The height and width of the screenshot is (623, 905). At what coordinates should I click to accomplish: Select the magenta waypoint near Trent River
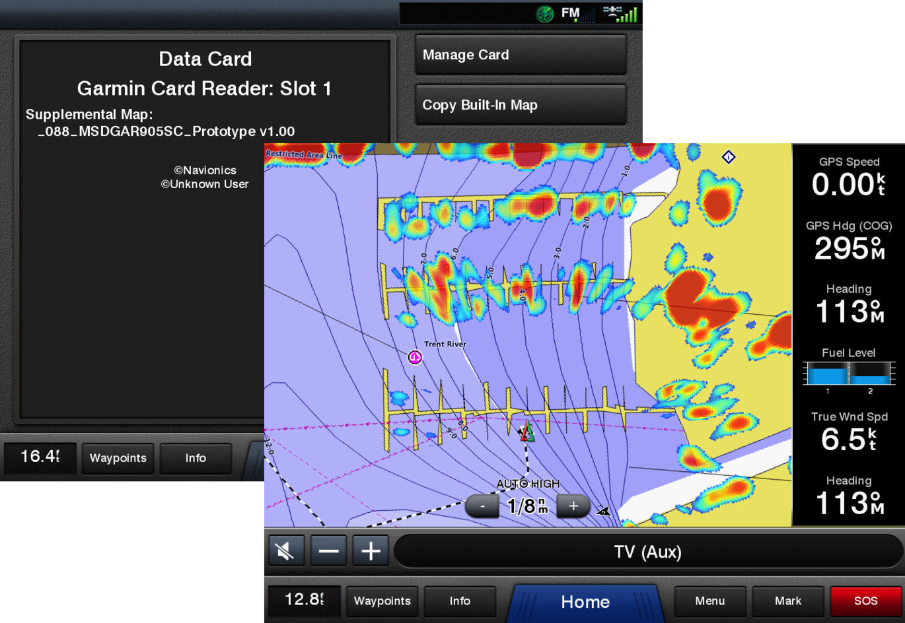point(415,357)
